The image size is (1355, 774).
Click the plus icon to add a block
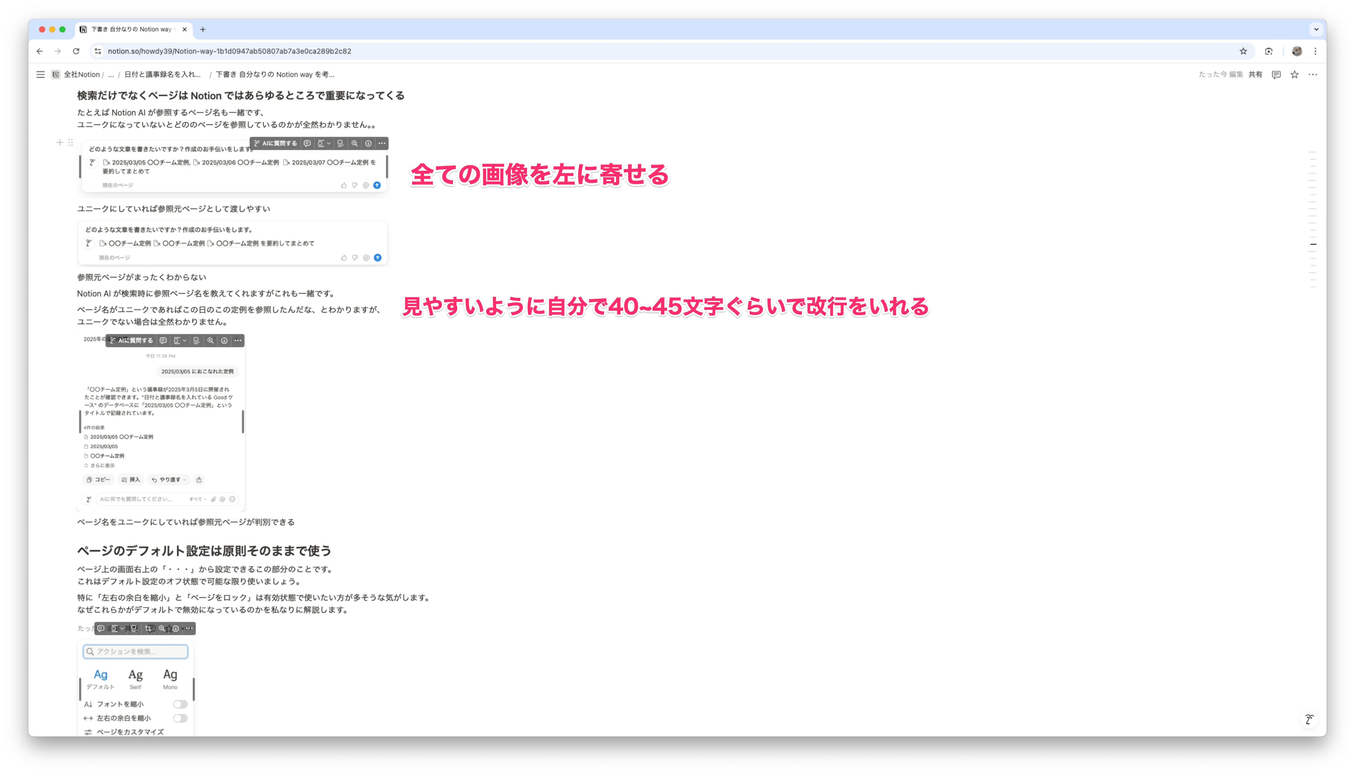coord(60,142)
